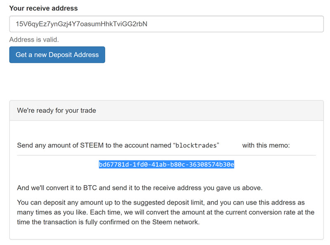The image size is (330, 245).
Task: Click the receive address input field
Action: [166, 24]
